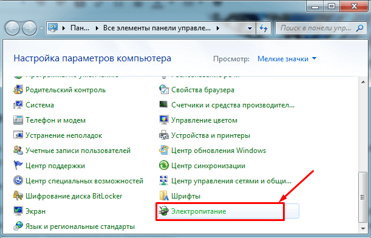Viewport: 371px width, 238px height.
Task: Click the performance counters (Счетчики) icon
Action: [164, 105]
